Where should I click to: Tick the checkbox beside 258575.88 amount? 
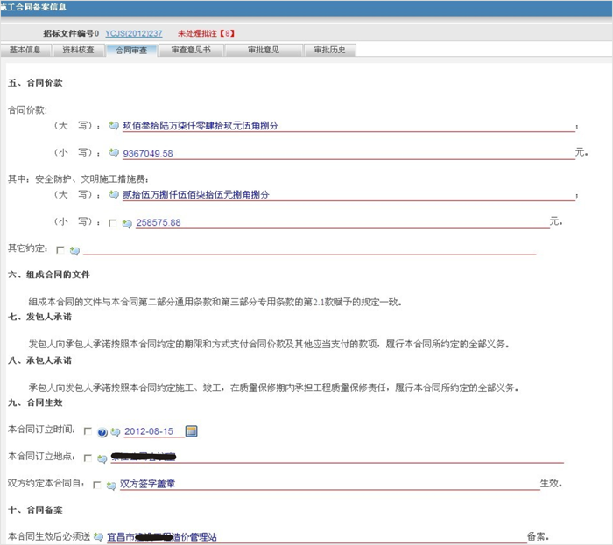tap(112, 223)
